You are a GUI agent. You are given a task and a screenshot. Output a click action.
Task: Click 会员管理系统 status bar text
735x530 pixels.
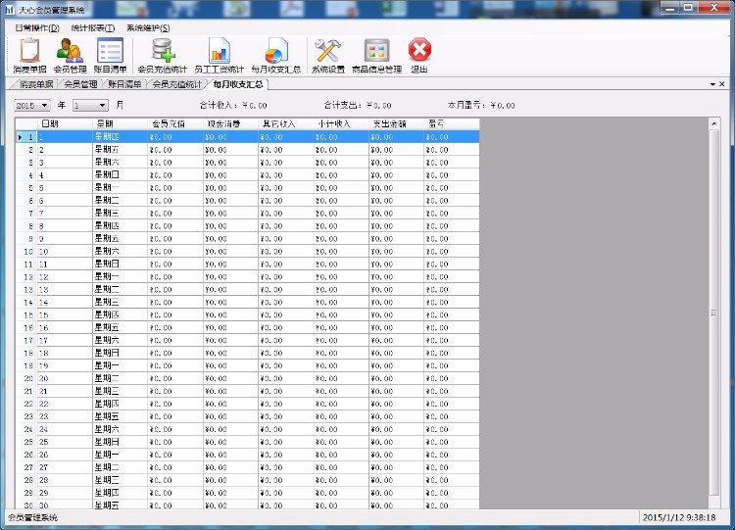coord(32,518)
